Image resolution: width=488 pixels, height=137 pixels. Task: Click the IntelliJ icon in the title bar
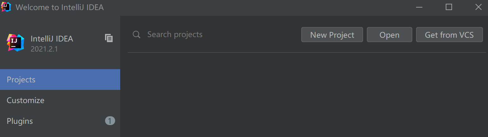6,7
